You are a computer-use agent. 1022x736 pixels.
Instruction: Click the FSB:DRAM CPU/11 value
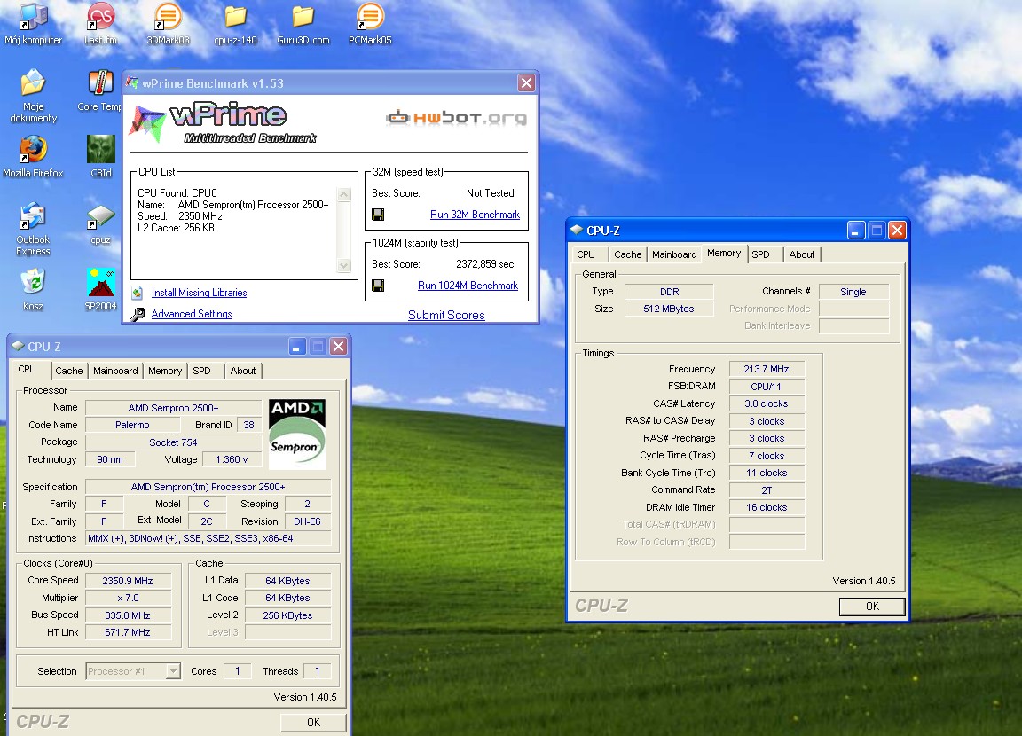766,387
